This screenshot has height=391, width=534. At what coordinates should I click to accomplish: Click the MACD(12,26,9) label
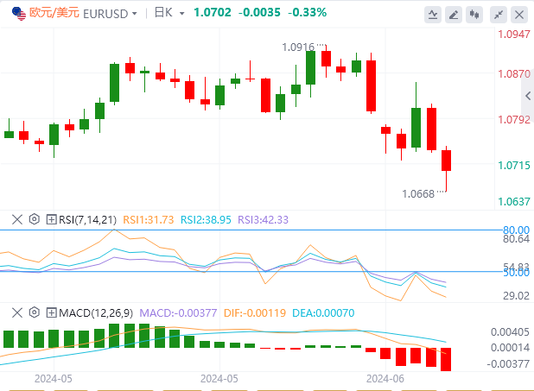96,312
